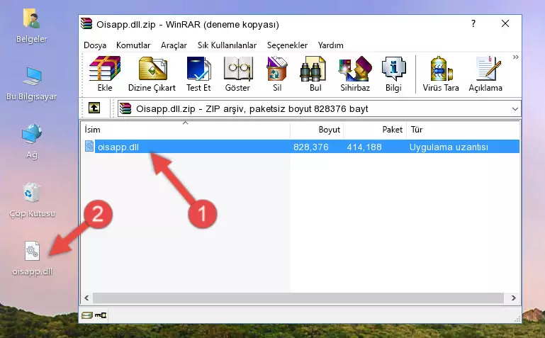Click the WinRAR title bar app icon

coord(86,24)
